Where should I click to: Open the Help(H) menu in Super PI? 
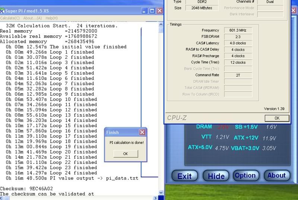(51, 18)
